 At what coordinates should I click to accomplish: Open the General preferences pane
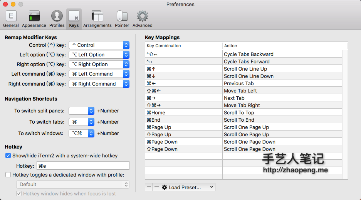[11, 19]
